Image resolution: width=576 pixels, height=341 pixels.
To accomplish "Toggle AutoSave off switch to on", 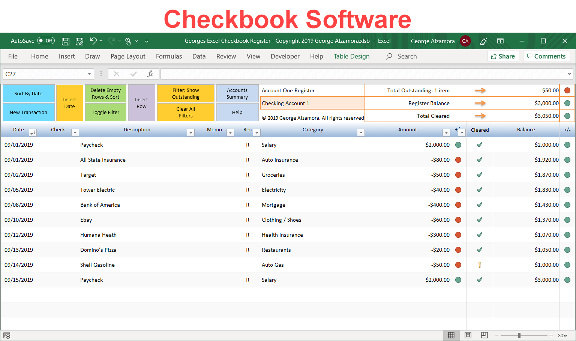I will 45,41.
